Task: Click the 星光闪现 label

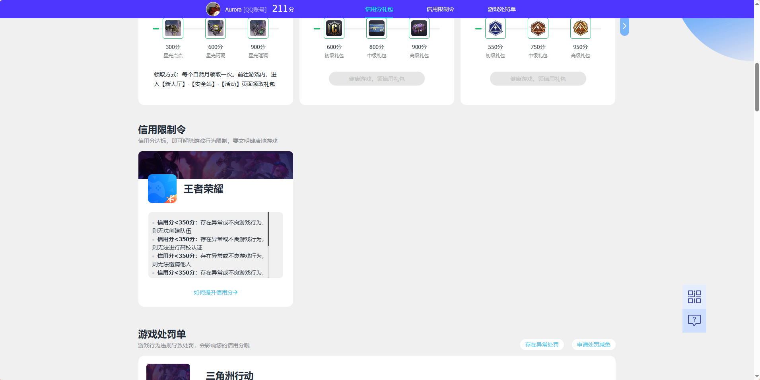Action: click(216, 56)
